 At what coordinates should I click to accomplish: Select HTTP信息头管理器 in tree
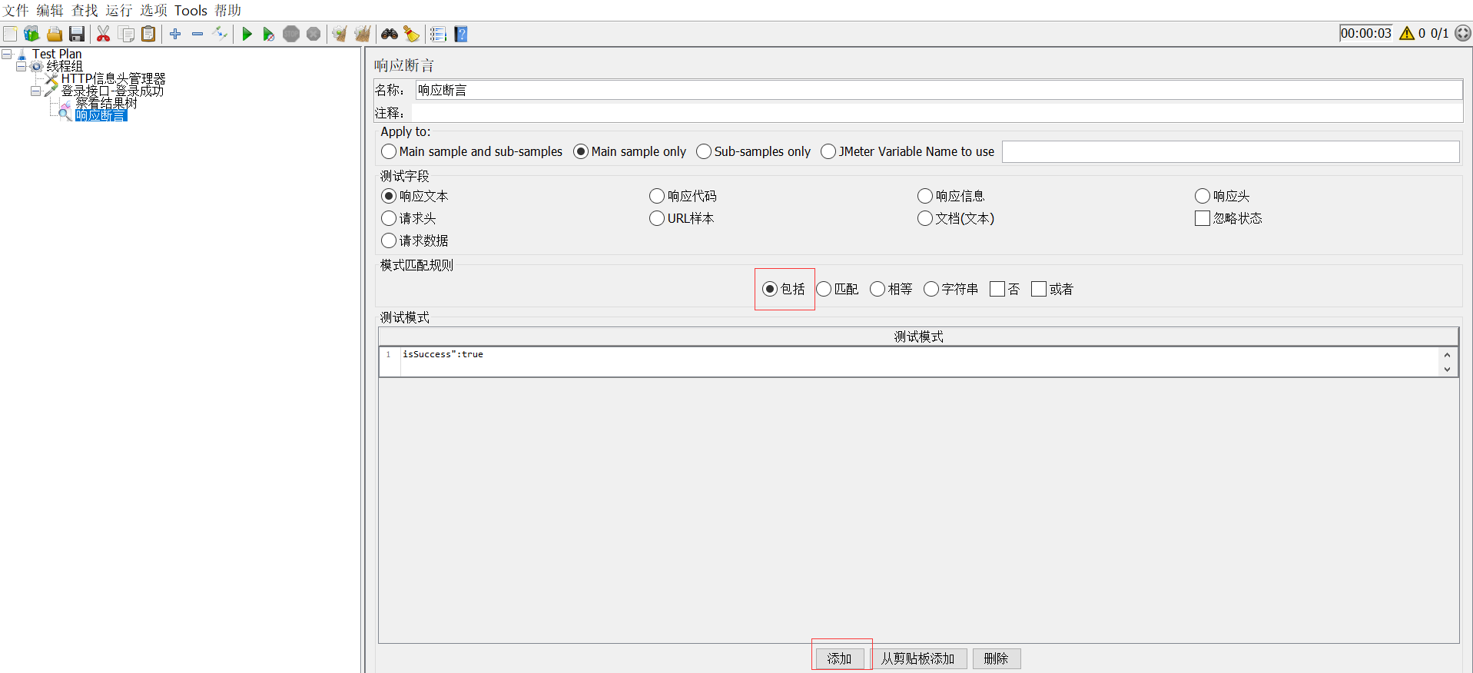(114, 78)
